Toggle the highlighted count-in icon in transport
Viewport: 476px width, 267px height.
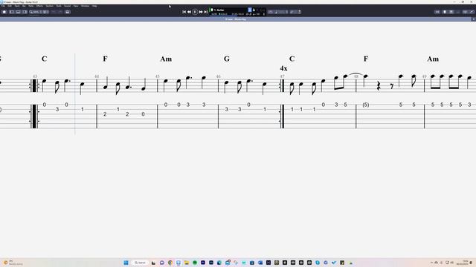point(250,10)
